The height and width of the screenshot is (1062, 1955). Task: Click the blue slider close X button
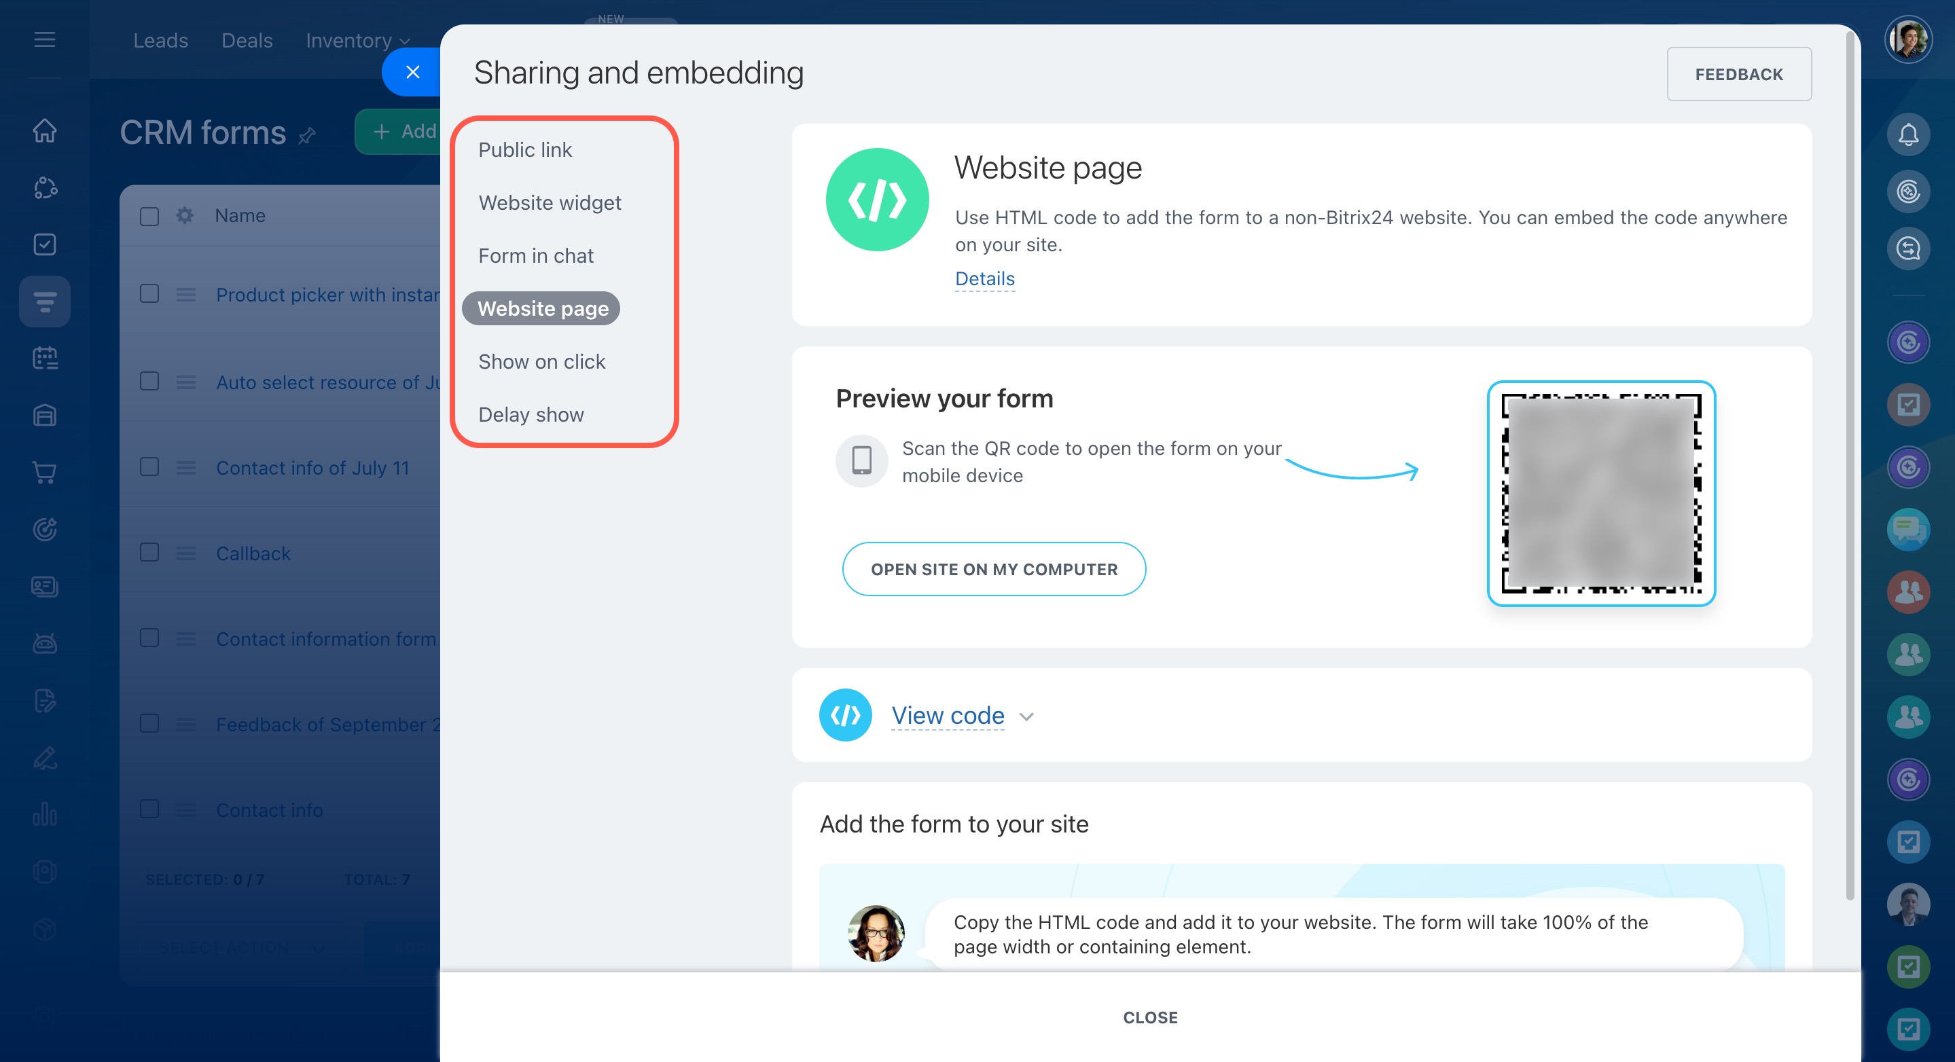pos(412,72)
